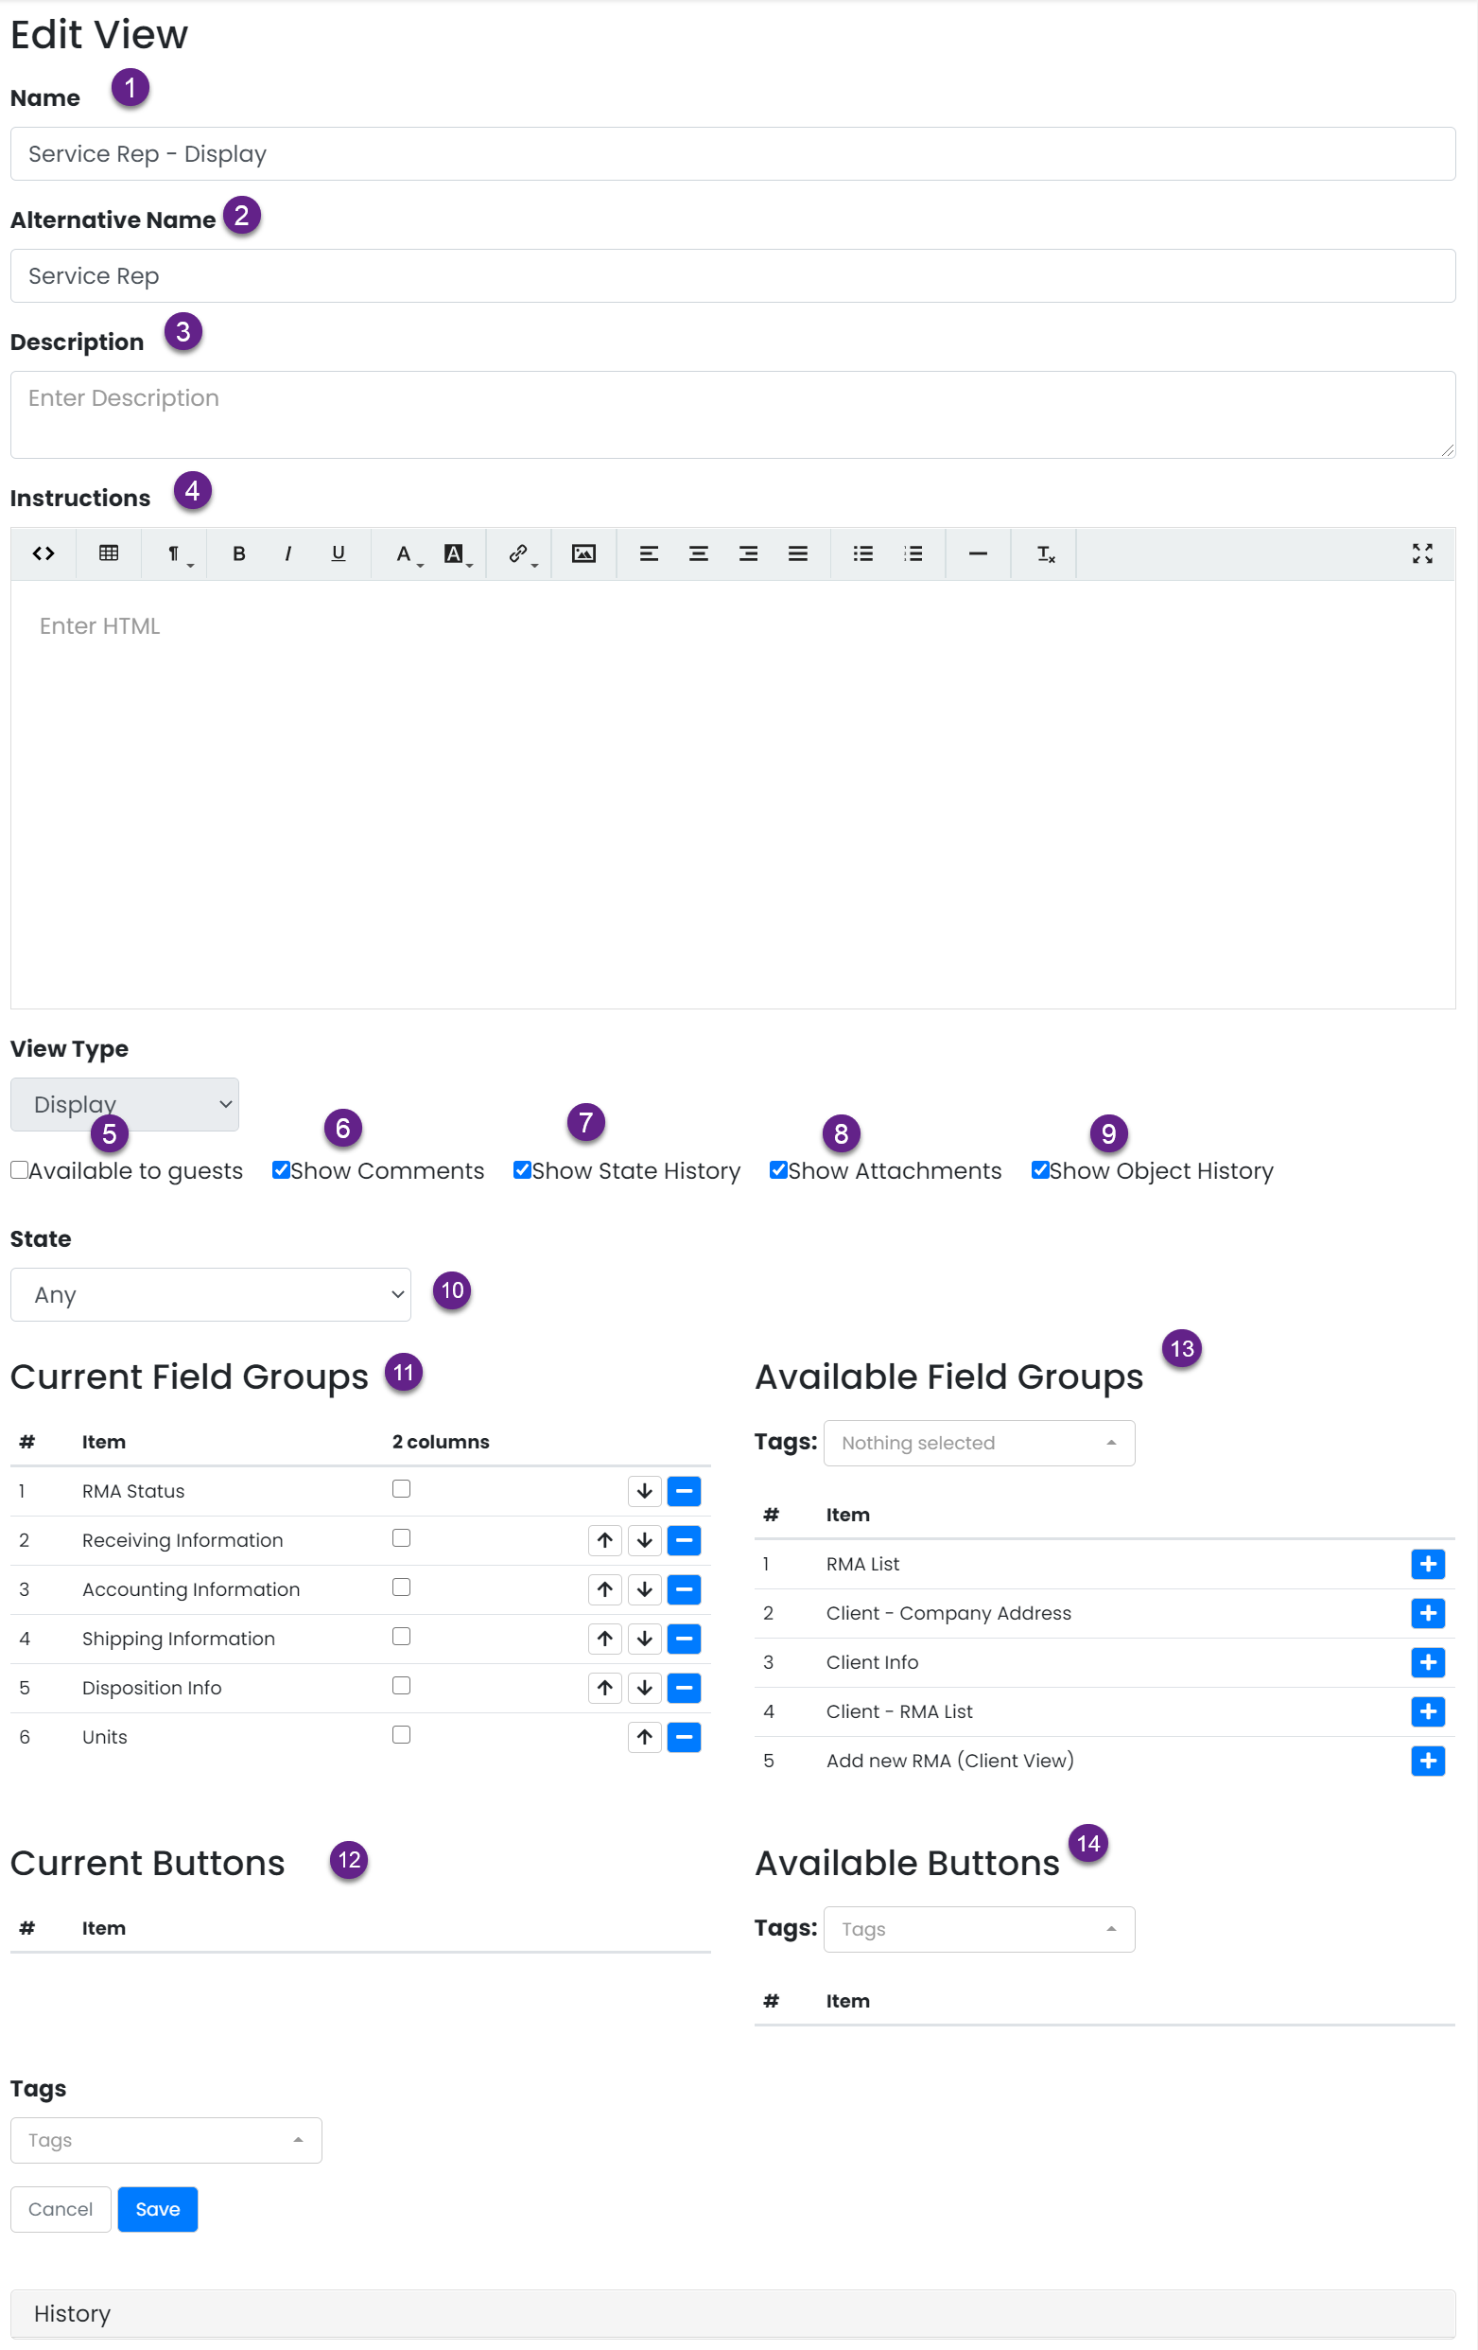Screen dimensions: 1478x2350
Task: Expand Available Field Groups tags filter
Action: coord(978,1443)
